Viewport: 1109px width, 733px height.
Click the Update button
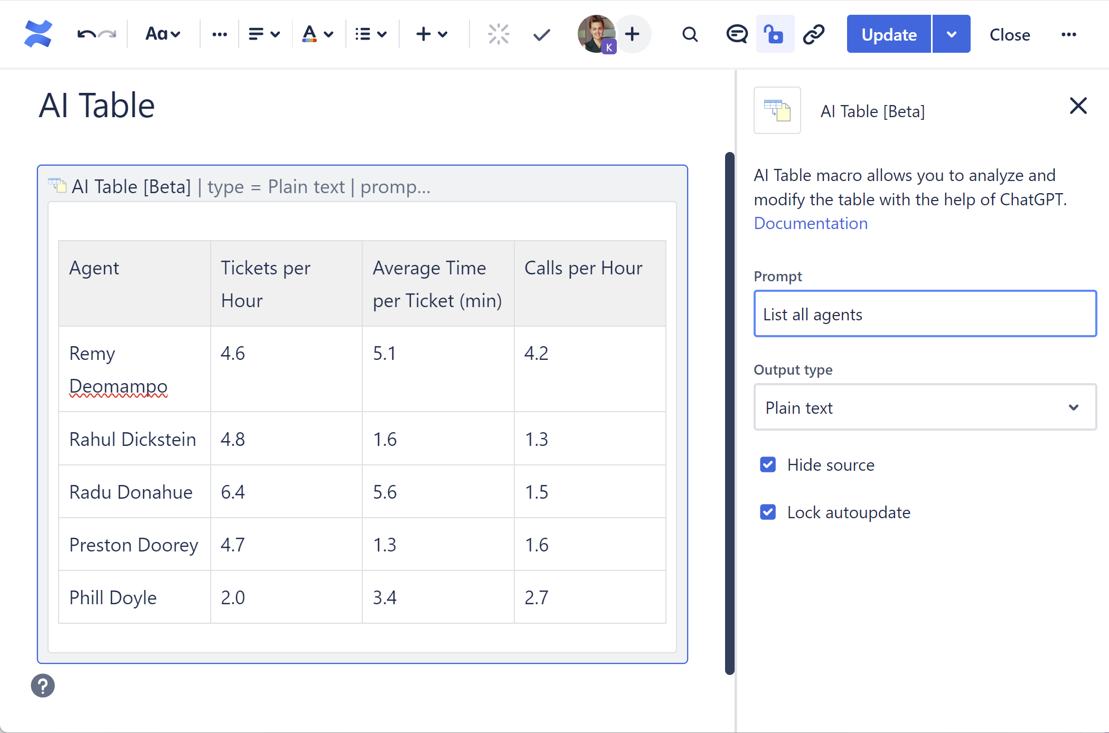pos(889,34)
